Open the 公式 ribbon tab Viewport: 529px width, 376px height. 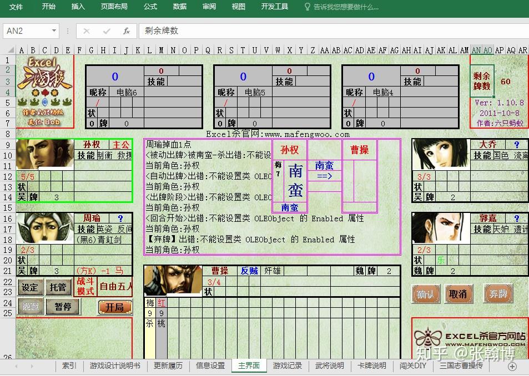pyautogui.click(x=150, y=7)
